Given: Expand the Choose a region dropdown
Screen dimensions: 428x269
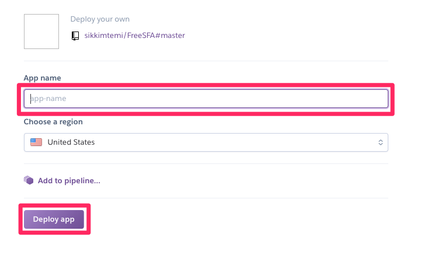Looking at the screenshot, I should [206, 142].
